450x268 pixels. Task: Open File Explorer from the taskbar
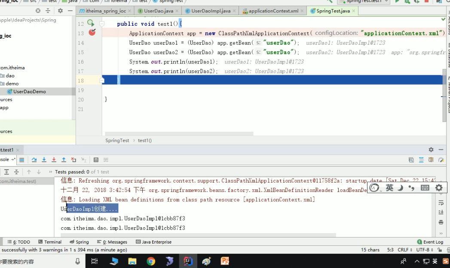tap(132, 261)
